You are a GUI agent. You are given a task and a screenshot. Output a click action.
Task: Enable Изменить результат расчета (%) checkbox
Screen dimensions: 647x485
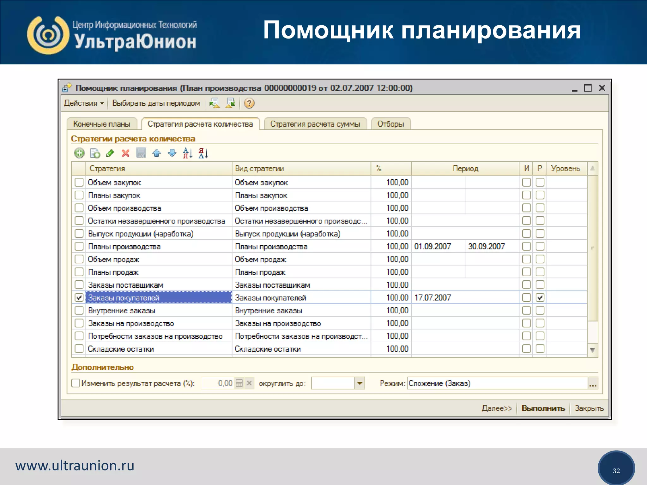pos(76,383)
